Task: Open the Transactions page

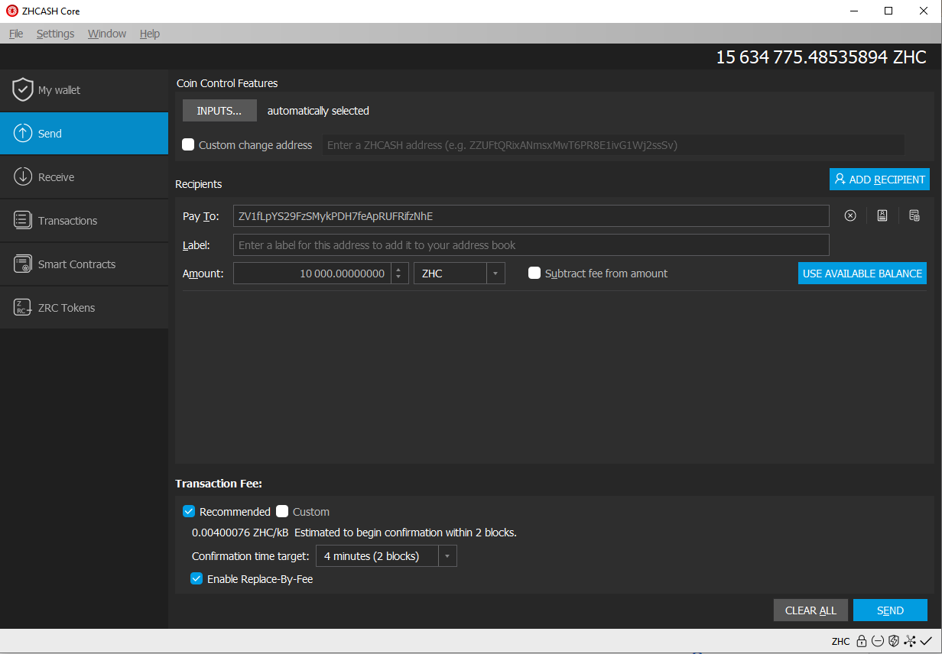Action: pyautogui.click(x=84, y=221)
